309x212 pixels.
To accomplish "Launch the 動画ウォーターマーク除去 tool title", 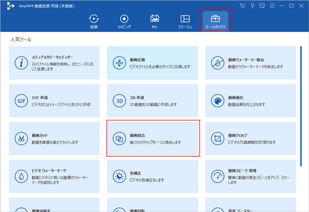I will click(x=246, y=60).
